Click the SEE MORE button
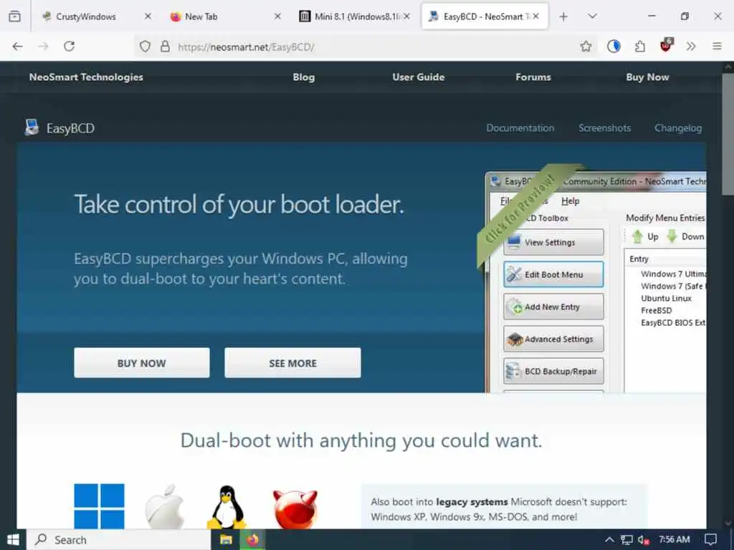 [292, 362]
